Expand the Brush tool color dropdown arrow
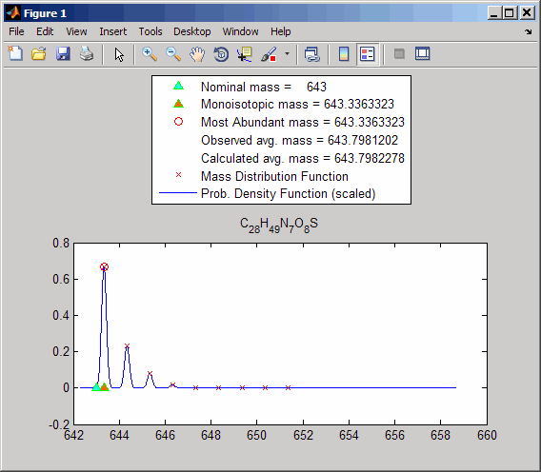Screen dimensions: 541x472 pyautogui.click(x=287, y=54)
